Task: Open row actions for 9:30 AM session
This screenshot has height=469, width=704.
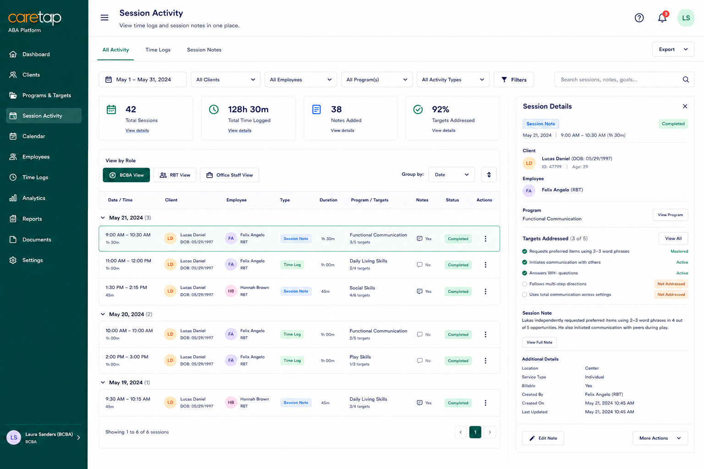Action: pos(485,403)
